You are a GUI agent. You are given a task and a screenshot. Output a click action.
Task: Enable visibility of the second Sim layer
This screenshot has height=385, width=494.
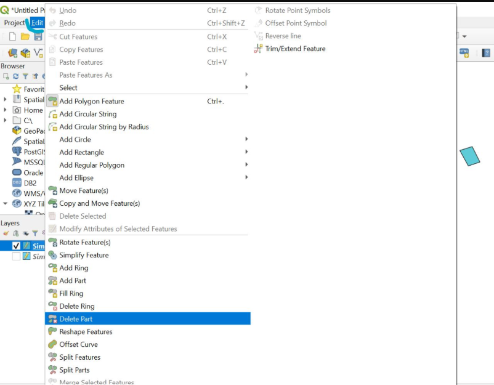[x=17, y=256]
